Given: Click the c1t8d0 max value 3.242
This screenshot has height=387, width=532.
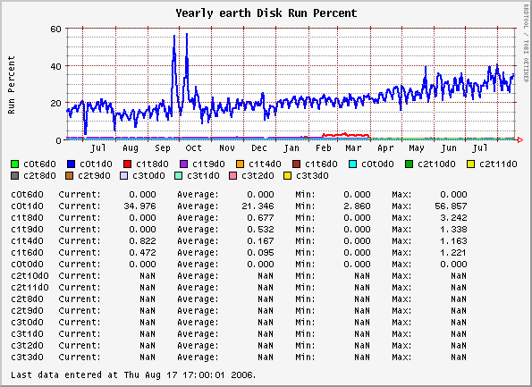Looking at the screenshot, I should coord(453,217).
